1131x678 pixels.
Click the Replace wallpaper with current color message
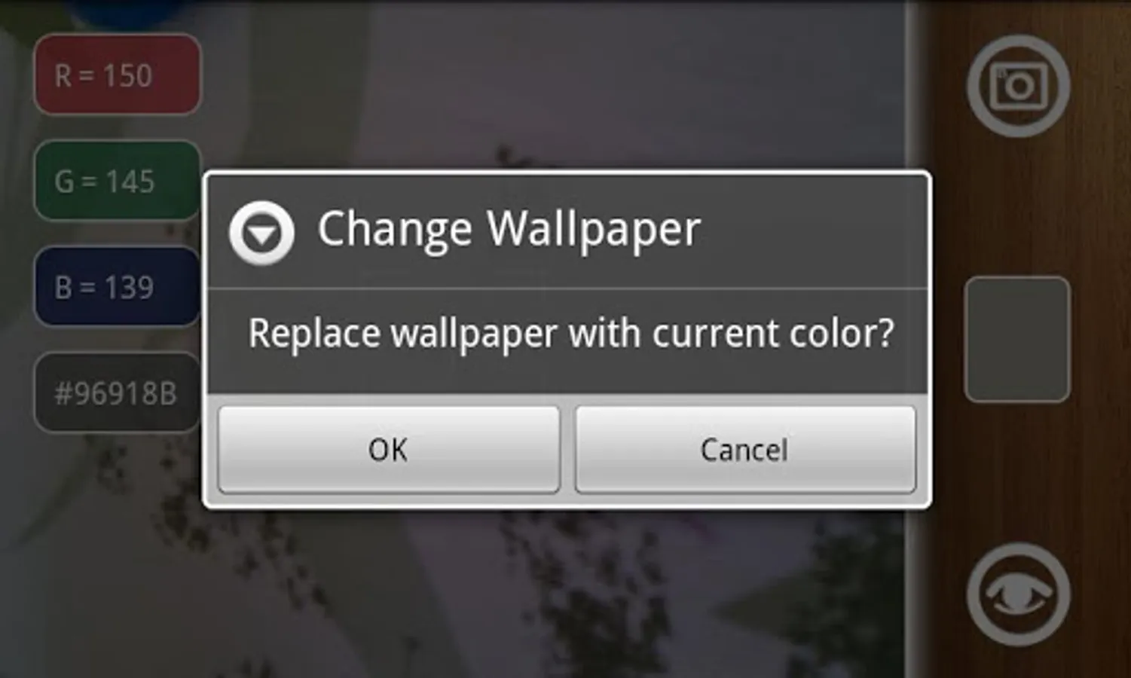[570, 334]
